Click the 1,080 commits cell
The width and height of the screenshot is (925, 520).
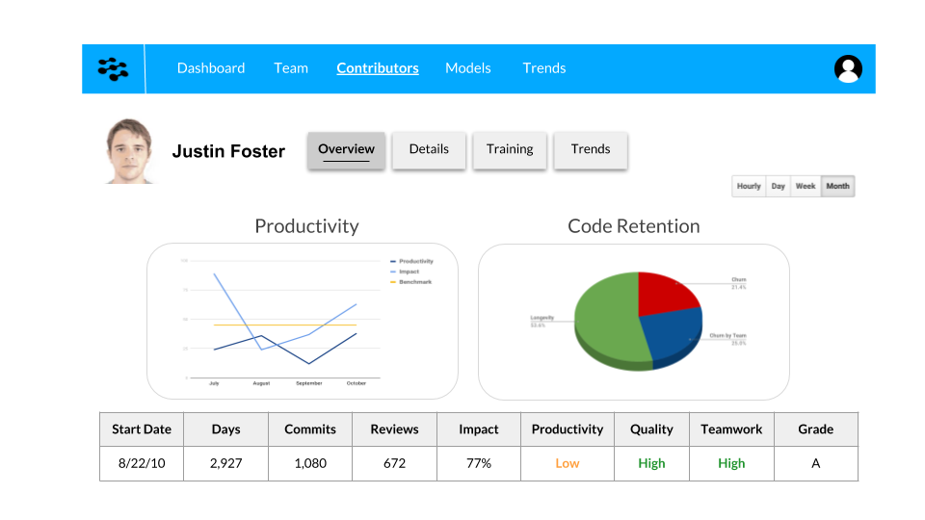[x=310, y=463]
